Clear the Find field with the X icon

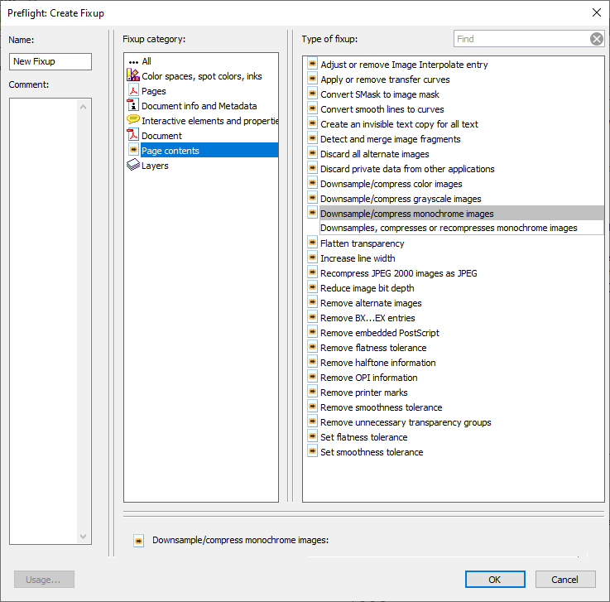(597, 39)
